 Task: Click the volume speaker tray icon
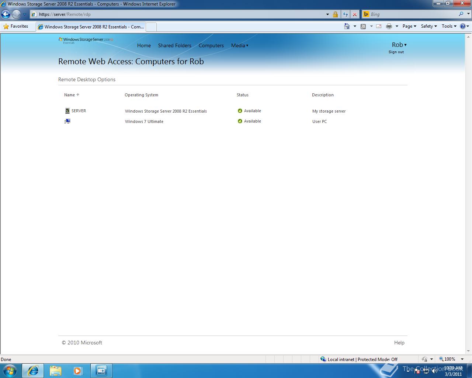[x=435, y=371]
